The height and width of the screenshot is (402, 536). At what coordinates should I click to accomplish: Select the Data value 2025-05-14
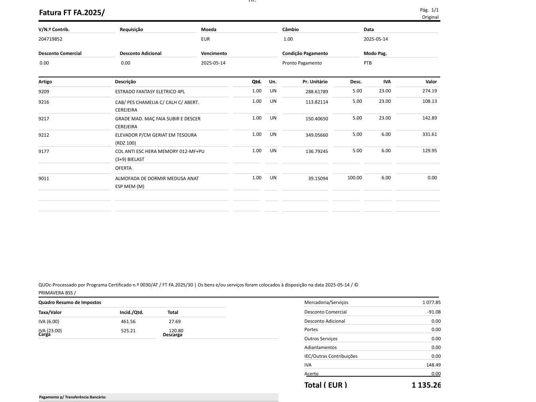[x=376, y=39]
